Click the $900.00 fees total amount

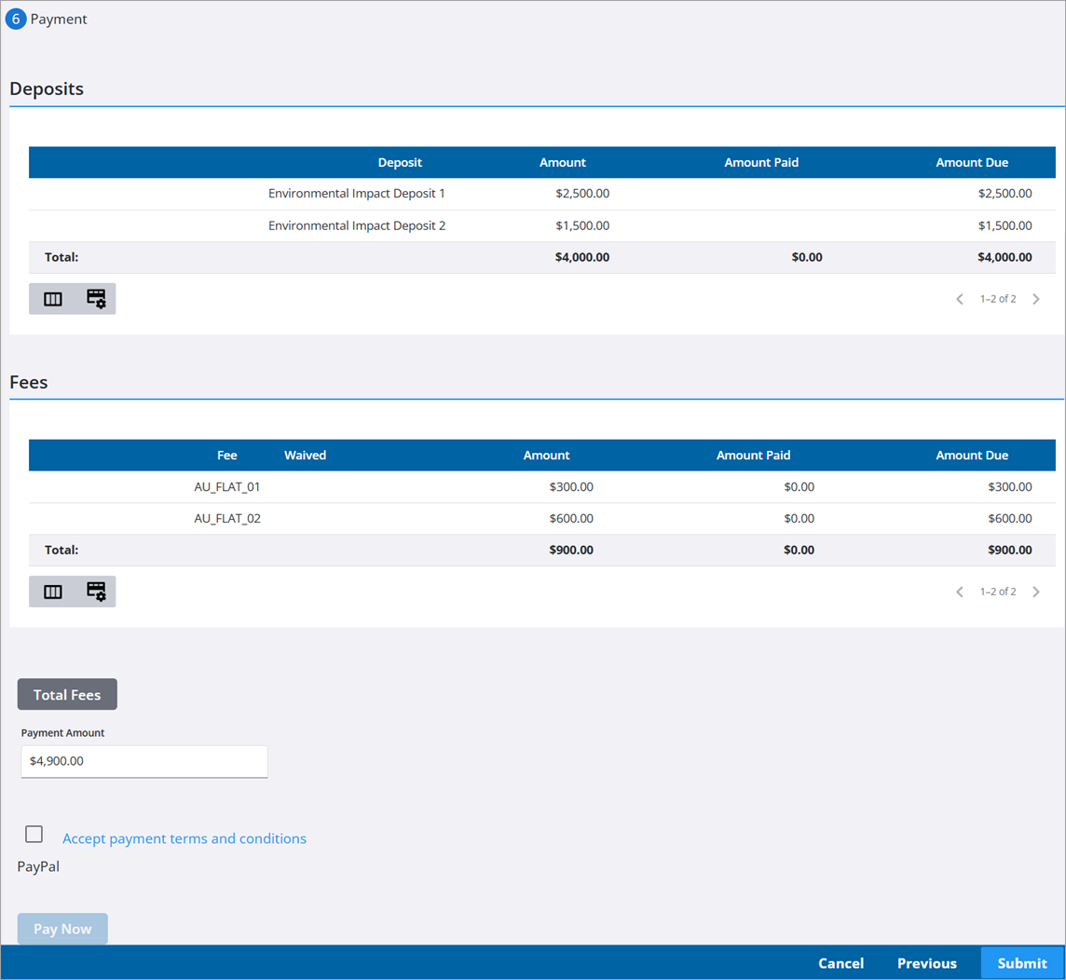(x=571, y=550)
